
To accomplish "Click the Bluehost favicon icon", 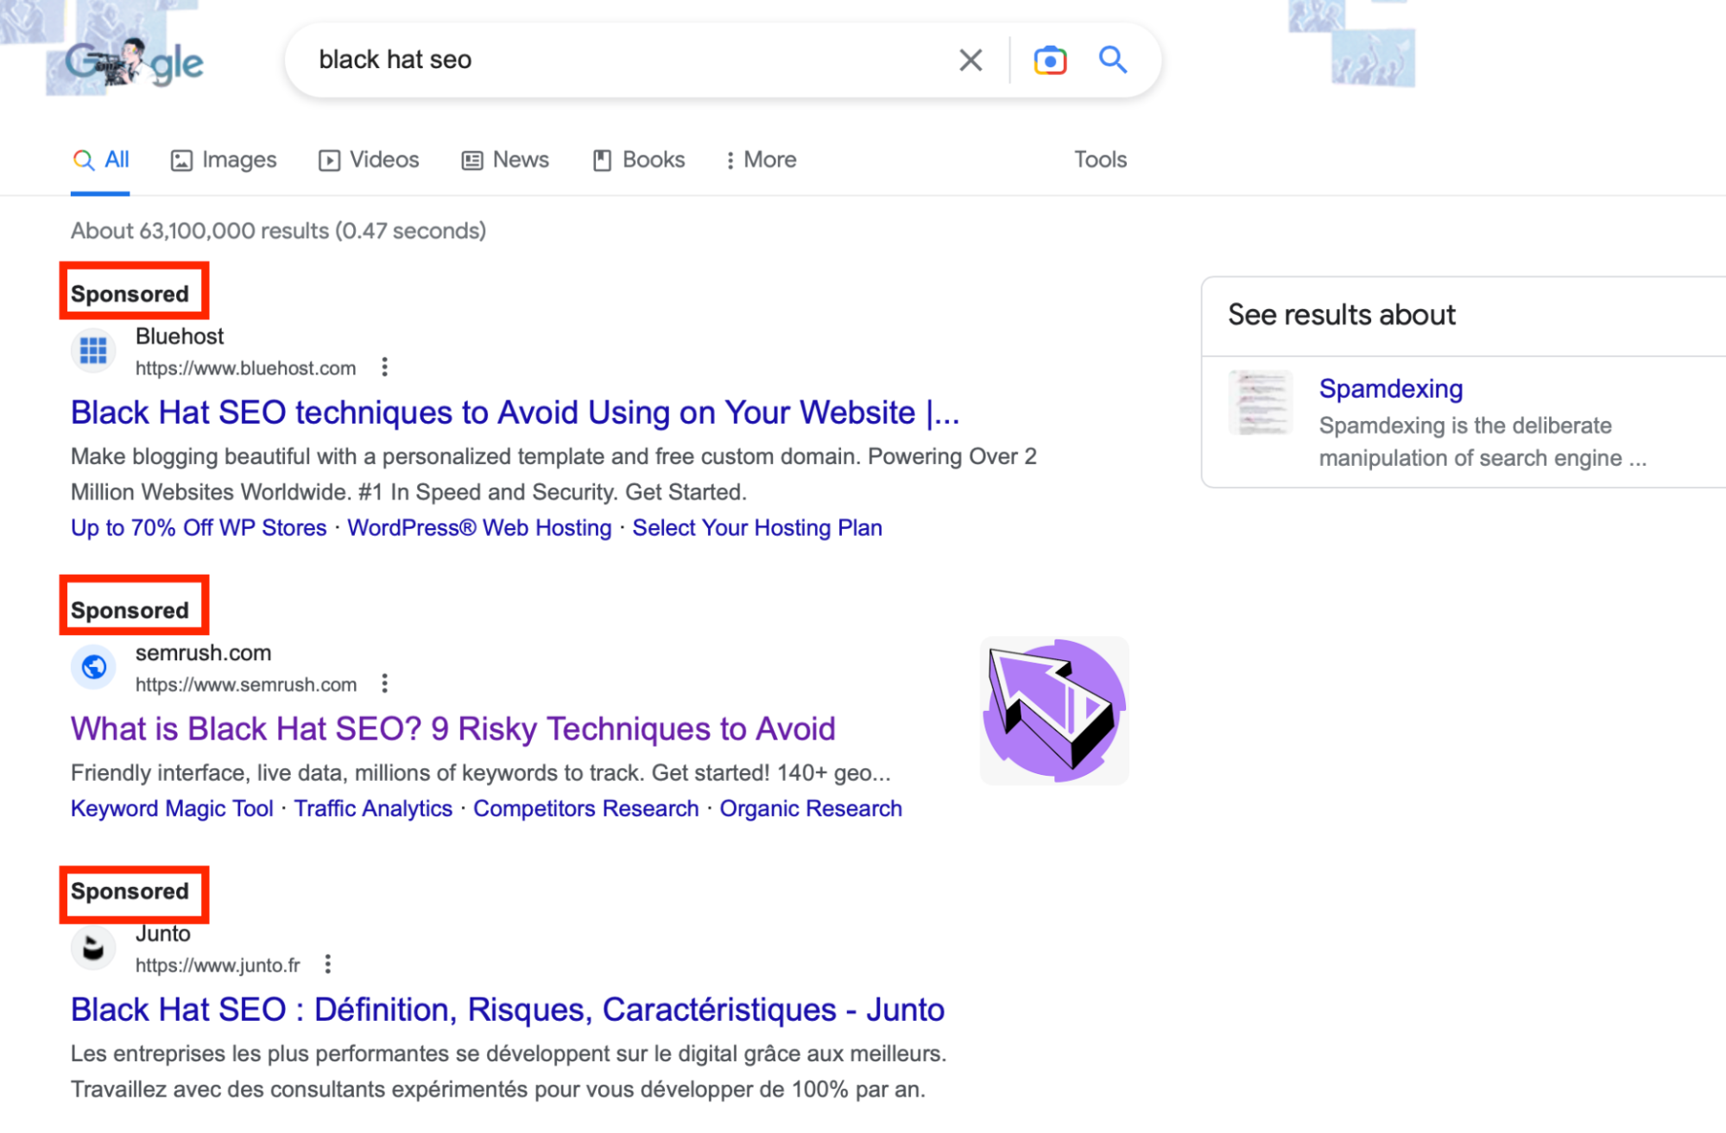I will click(93, 351).
